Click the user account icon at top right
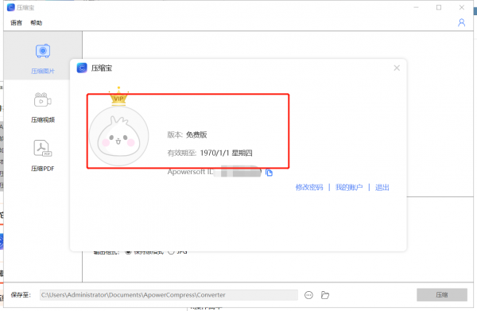 click(x=461, y=22)
